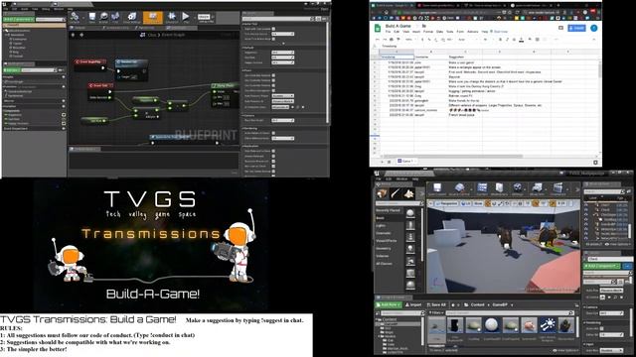The height and width of the screenshot is (357, 636).
Task: Open Class Settings in blueprint toolbar
Action: [132, 17]
